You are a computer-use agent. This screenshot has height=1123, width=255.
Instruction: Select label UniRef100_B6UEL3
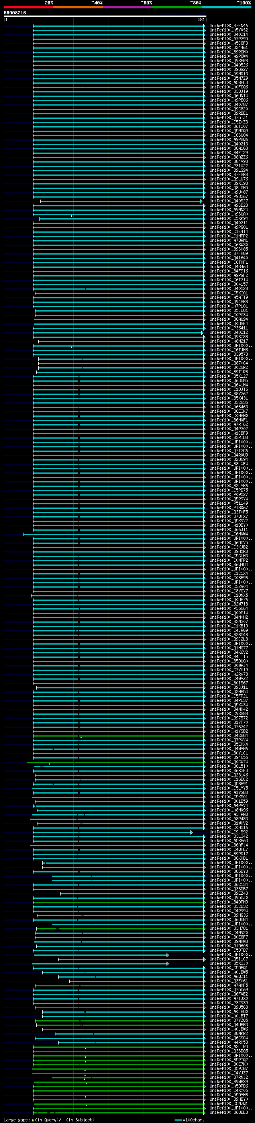[x=228, y=1113]
